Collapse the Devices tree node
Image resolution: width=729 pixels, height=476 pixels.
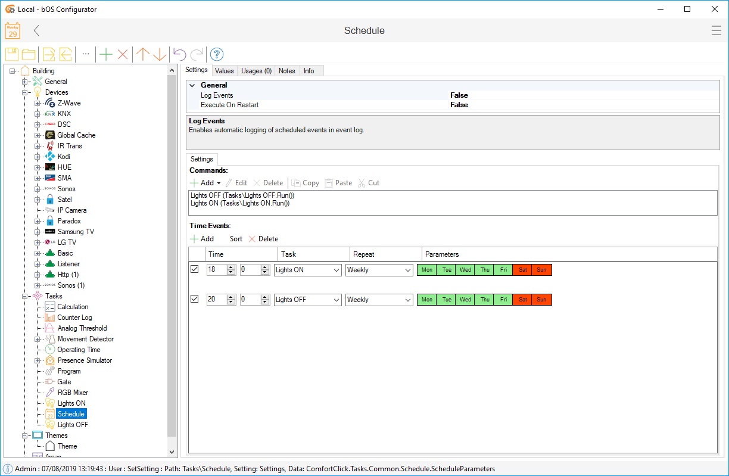25,92
